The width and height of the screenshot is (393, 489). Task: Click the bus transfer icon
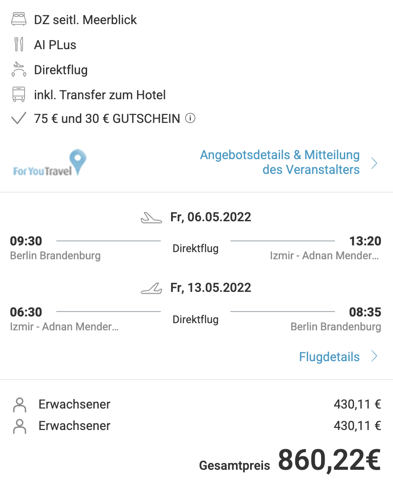pyautogui.click(x=19, y=94)
